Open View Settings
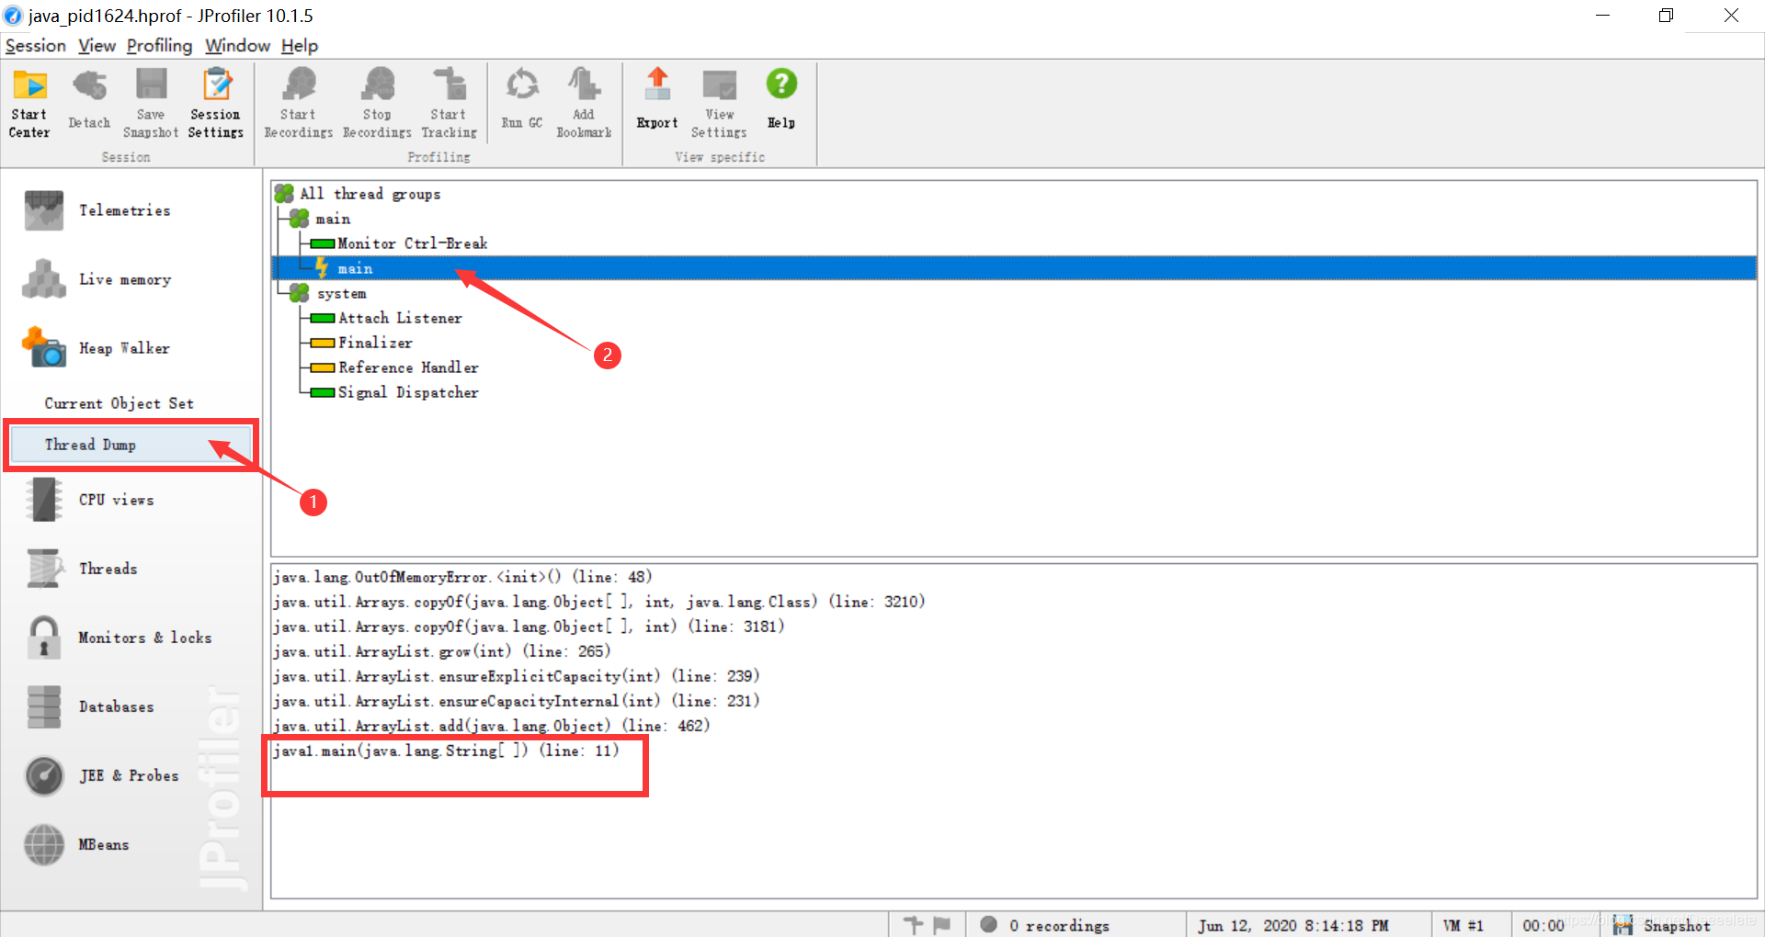 click(x=719, y=104)
